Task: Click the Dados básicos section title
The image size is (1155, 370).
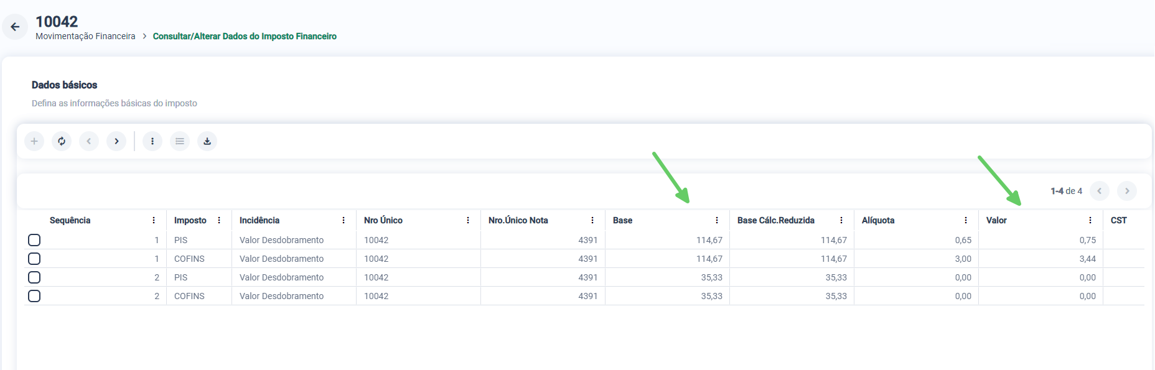Action: click(65, 85)
